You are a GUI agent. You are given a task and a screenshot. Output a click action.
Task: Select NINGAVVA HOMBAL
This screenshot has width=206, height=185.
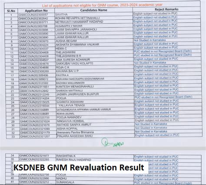[70, 121]
